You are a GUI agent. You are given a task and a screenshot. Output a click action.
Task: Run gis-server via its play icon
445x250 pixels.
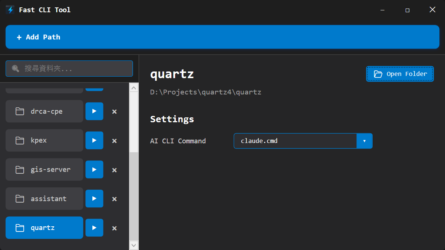tap(94, 169)
